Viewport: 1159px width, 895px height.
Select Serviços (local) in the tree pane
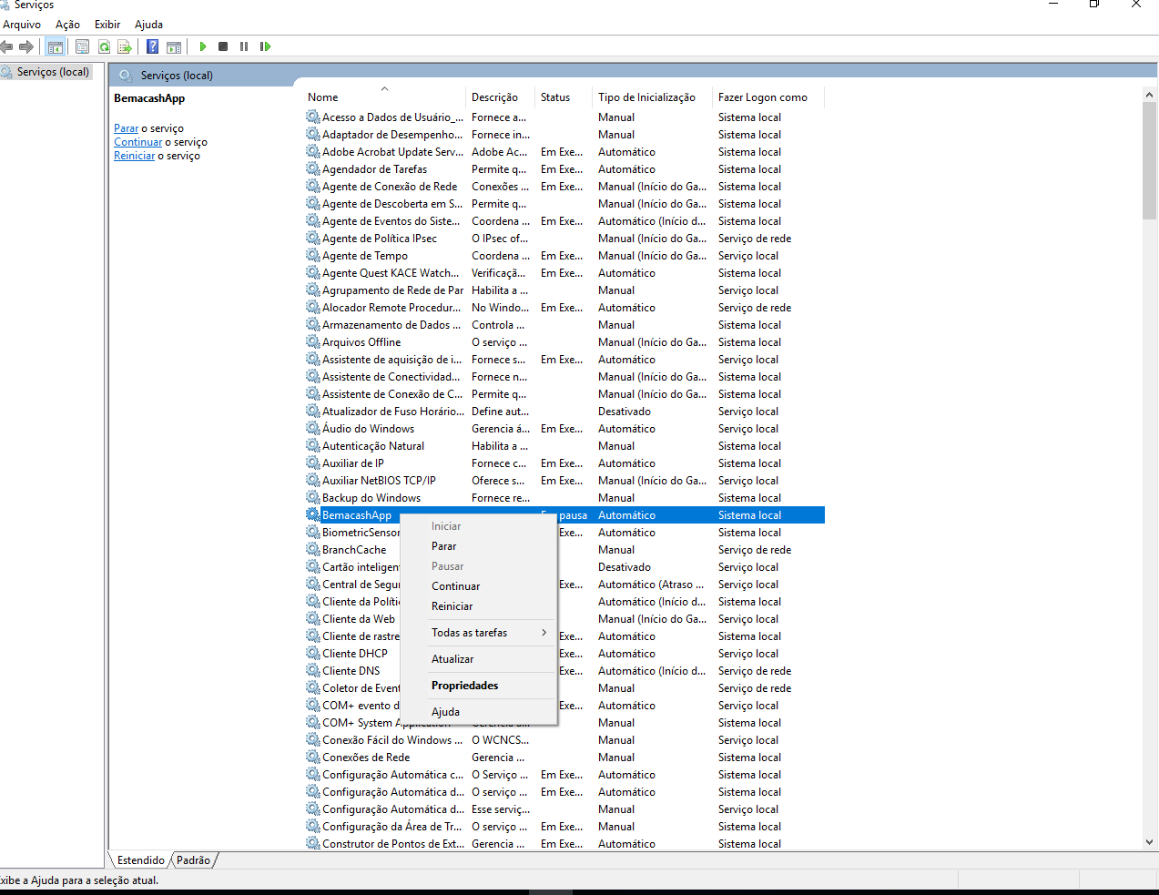point(53,72)
